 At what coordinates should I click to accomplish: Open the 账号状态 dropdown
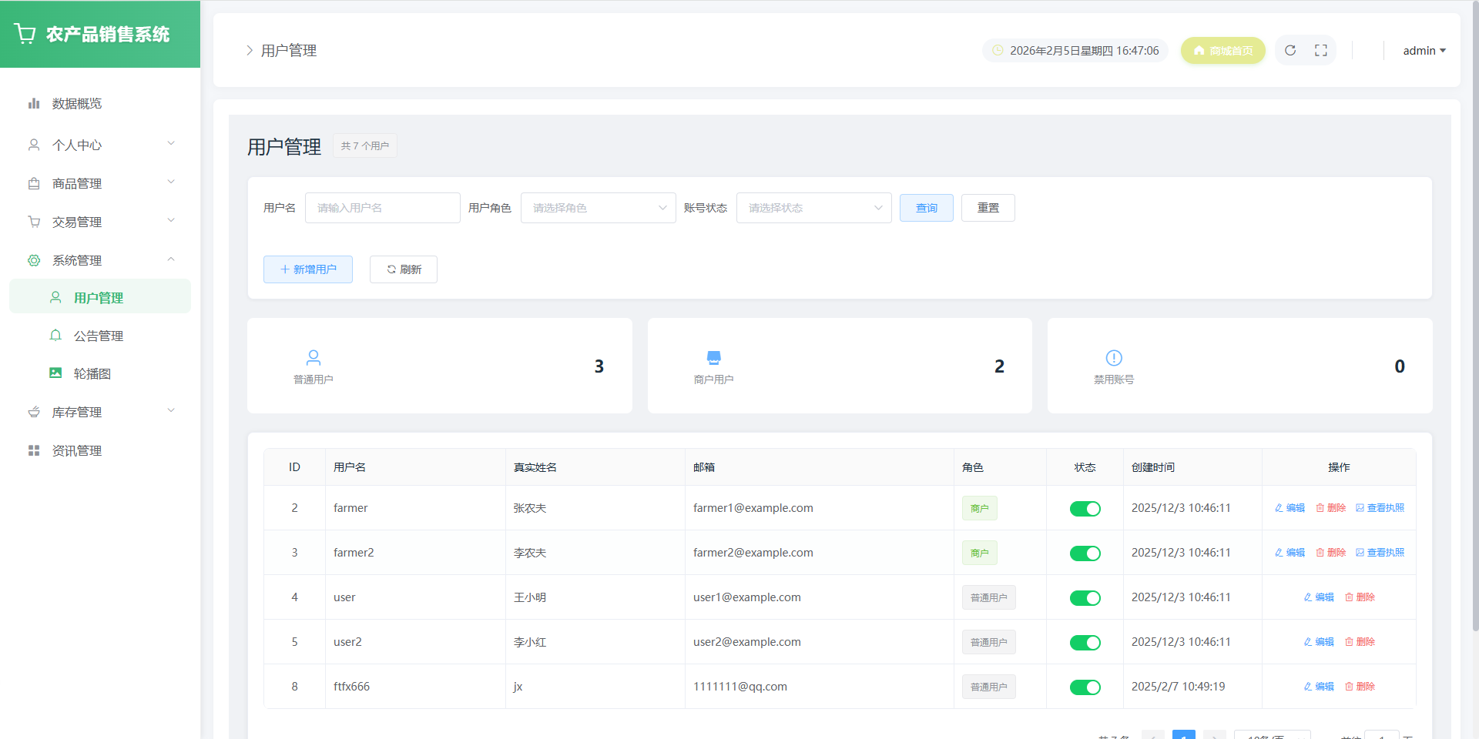[x=814, y=208]
